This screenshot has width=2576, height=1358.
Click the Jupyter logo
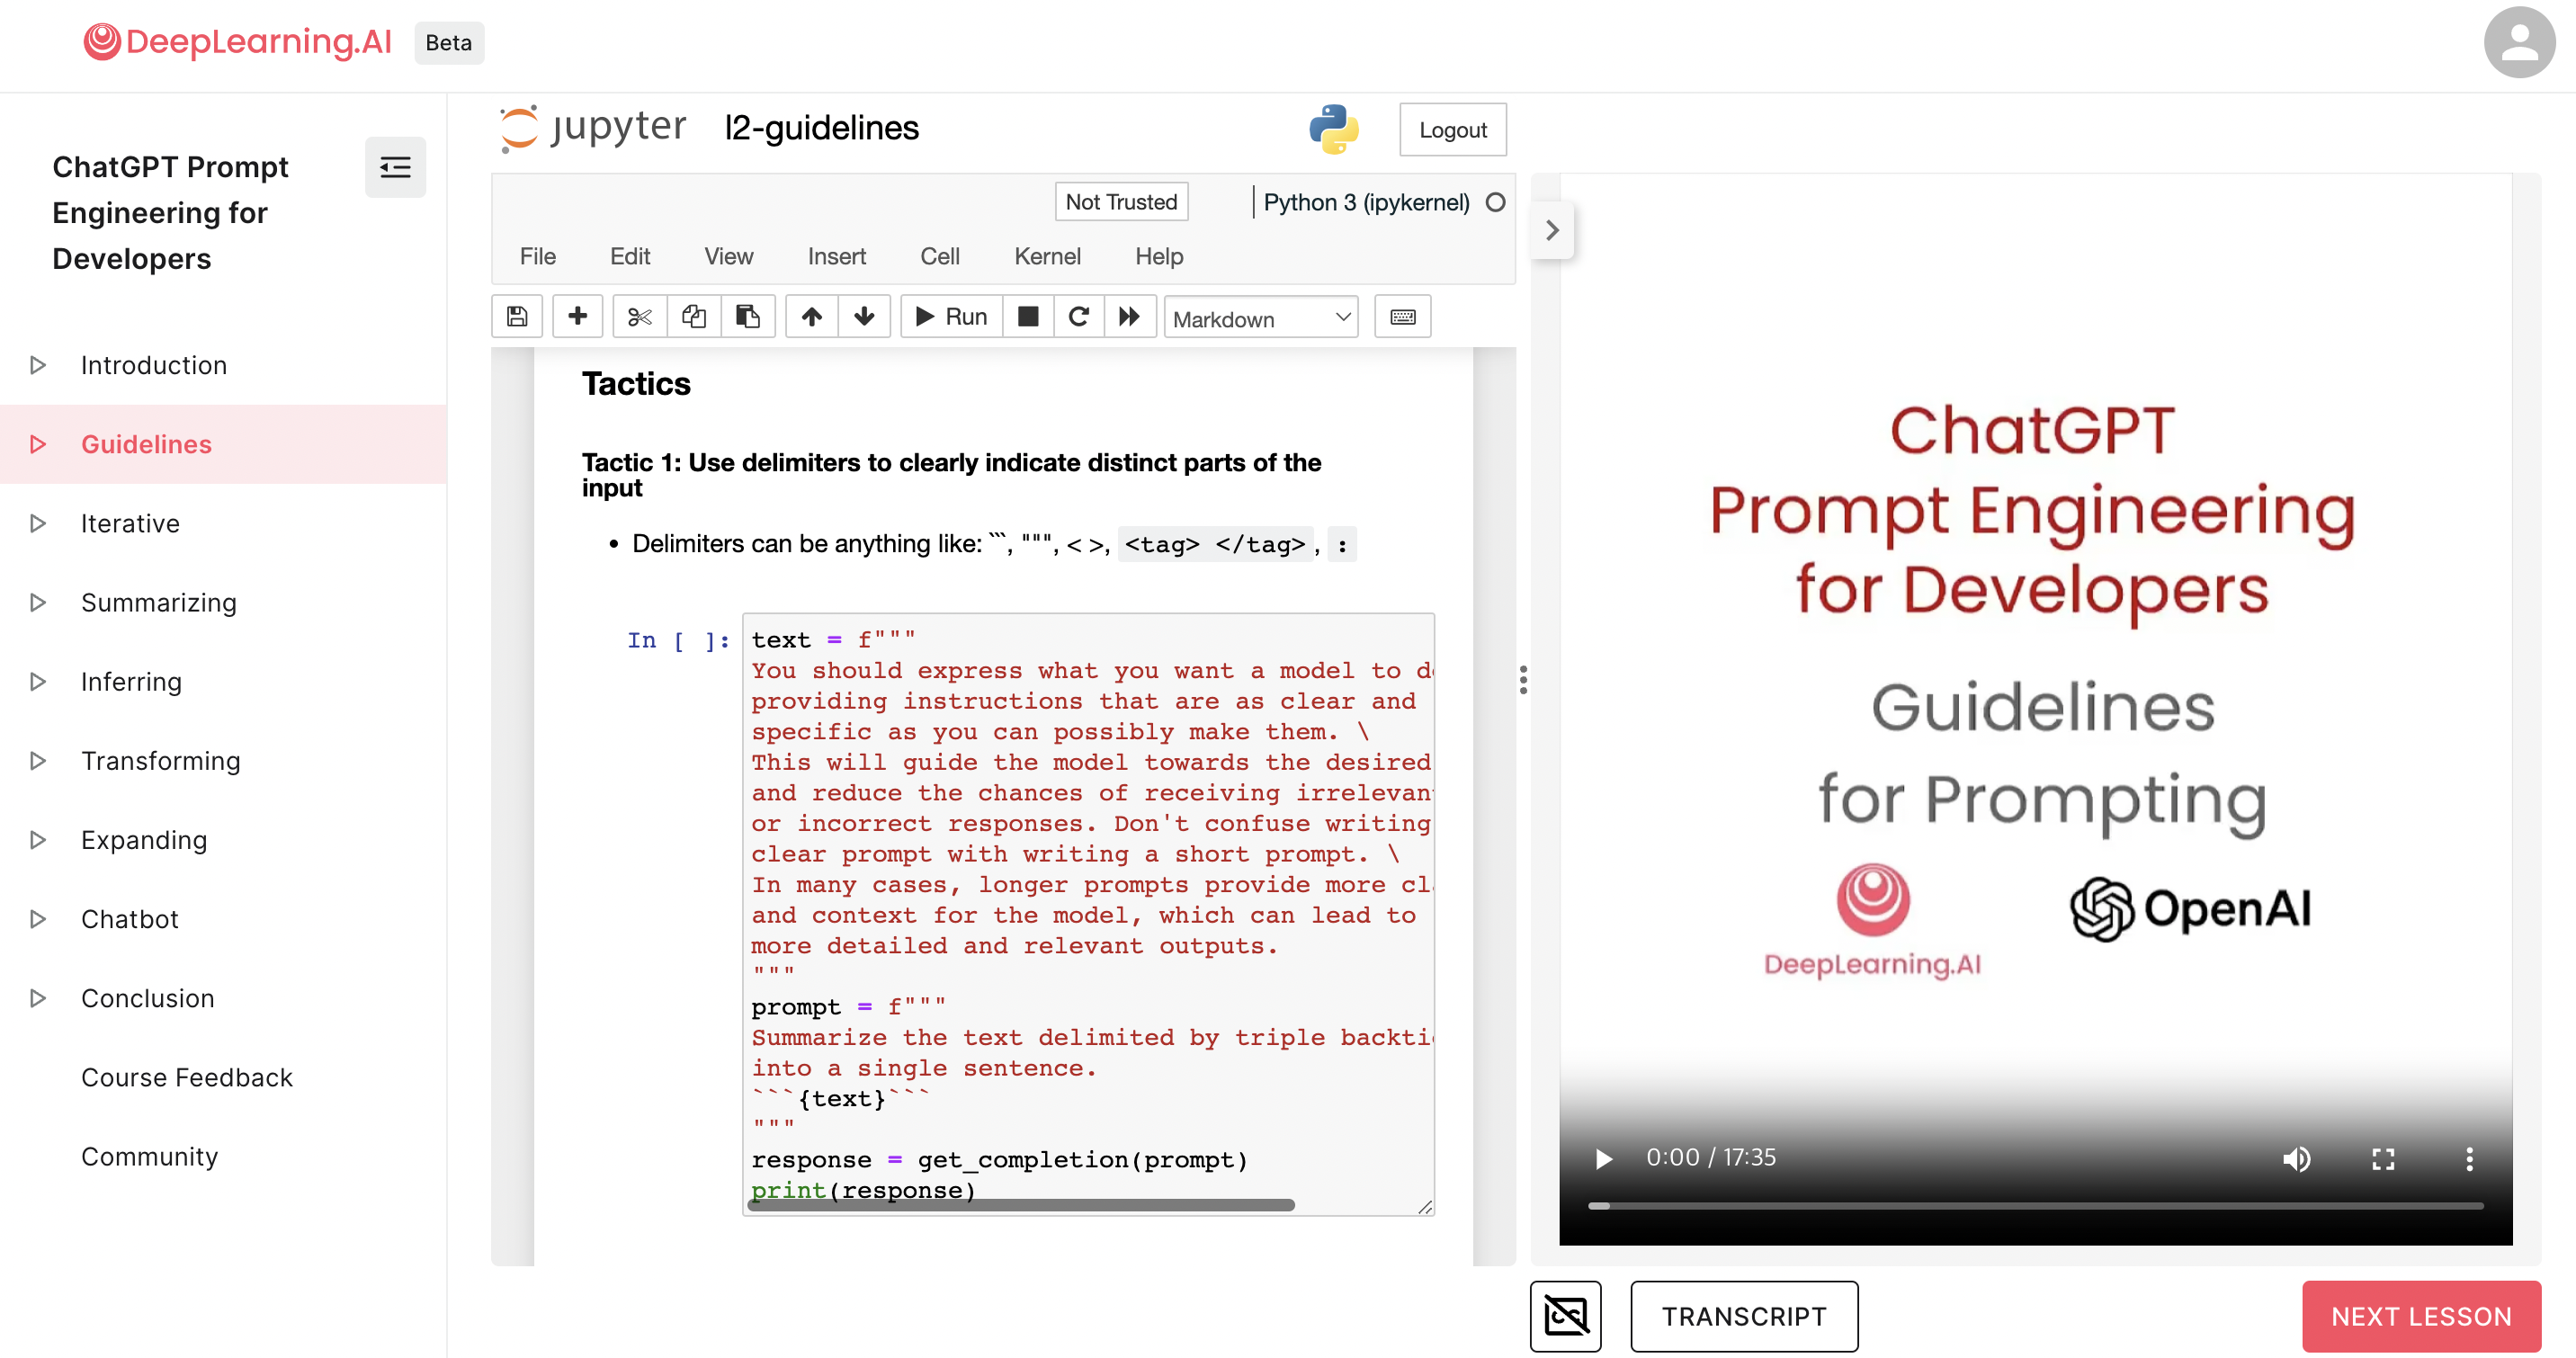click(x=593, y=128)
